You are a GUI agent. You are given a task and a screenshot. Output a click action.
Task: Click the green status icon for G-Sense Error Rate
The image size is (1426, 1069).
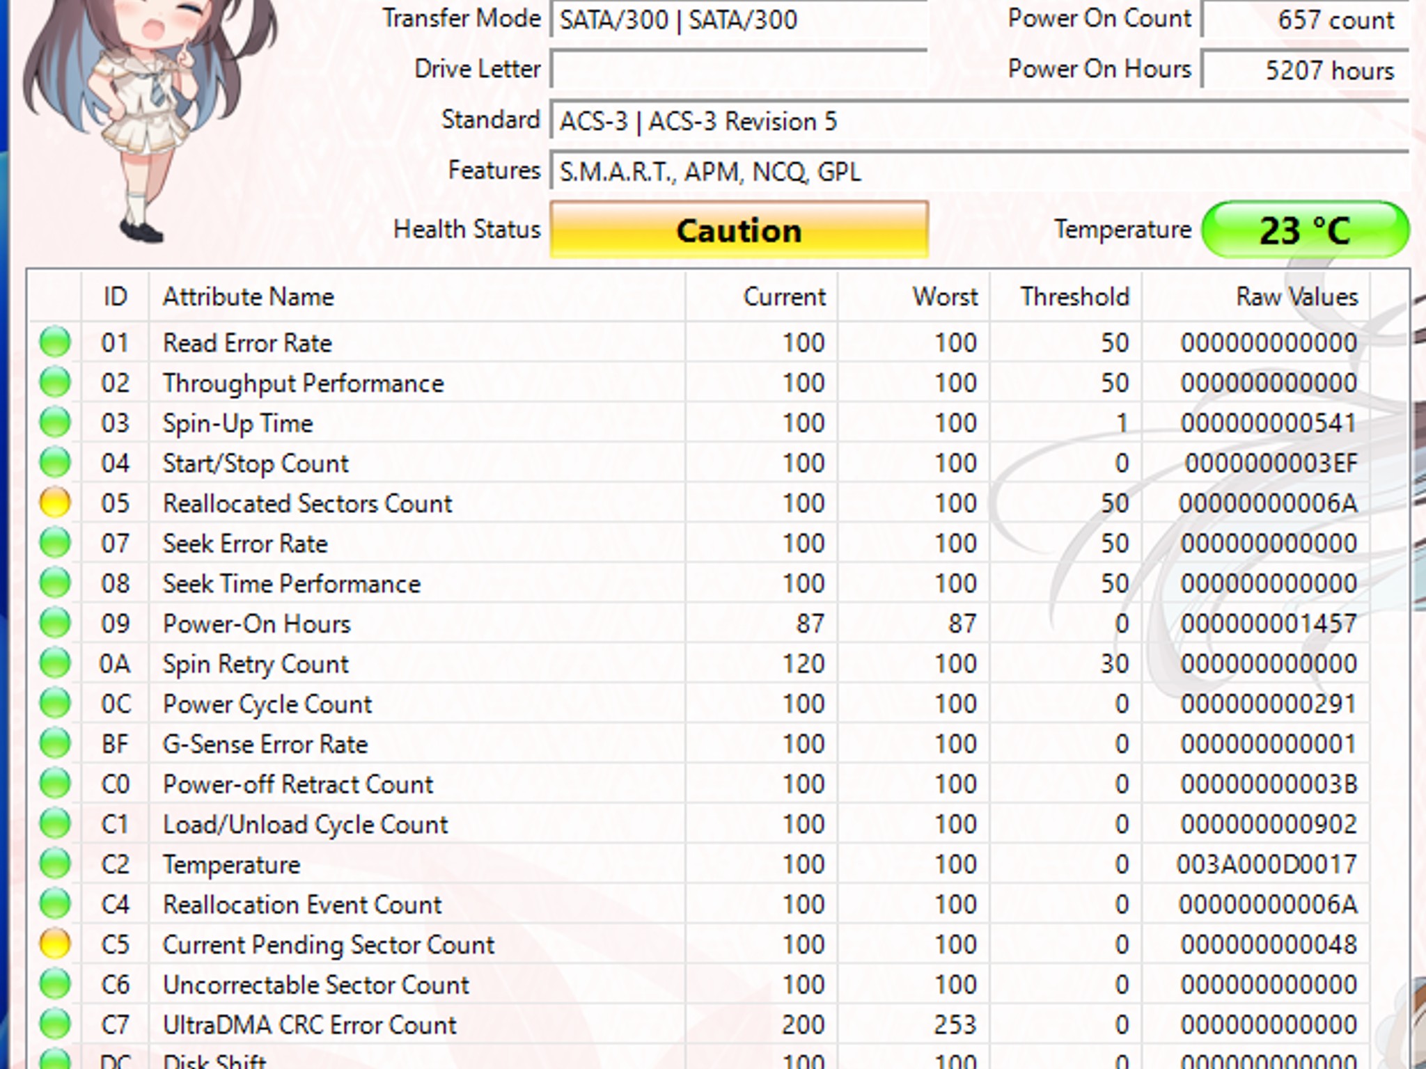pyautogui.click(x=55, y=743)
